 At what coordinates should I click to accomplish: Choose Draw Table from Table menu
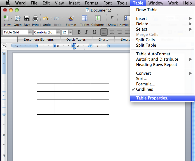pos(162,10)
